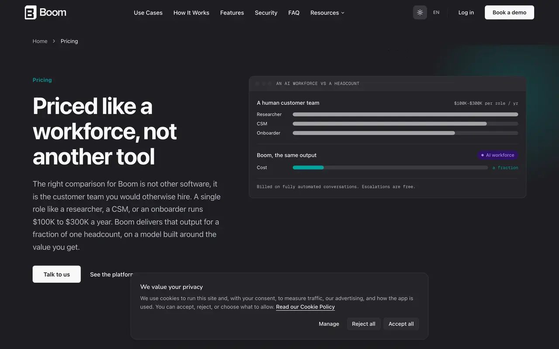Go to How It Works
The image size is (559, 349).
pos(191,13)
